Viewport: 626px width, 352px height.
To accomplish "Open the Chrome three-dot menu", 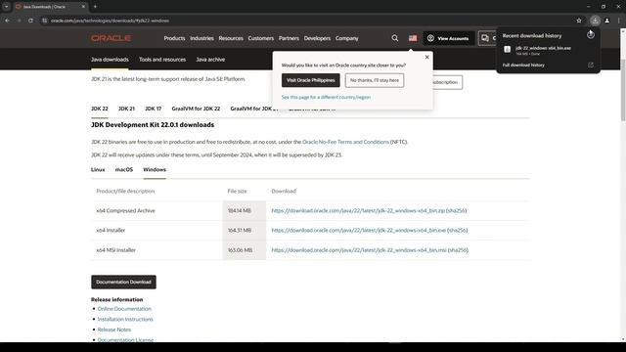I will (619, 21).
